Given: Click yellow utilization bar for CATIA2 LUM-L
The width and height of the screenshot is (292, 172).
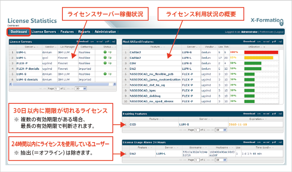Looking at the screenshot, I should point(259,58).
